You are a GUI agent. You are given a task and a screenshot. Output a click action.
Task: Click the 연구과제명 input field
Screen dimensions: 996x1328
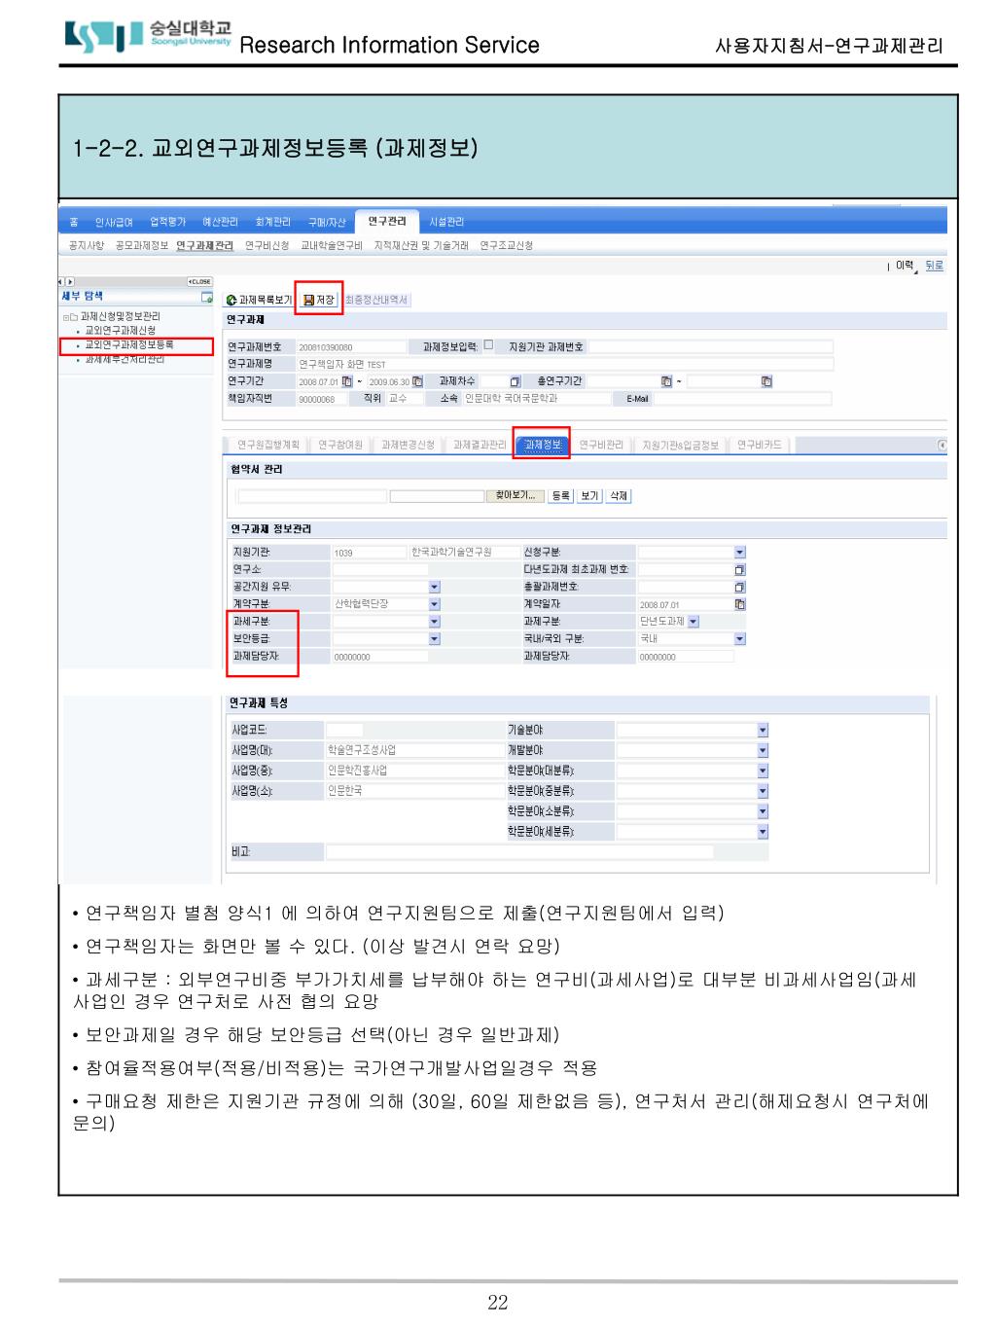coord(564,364)
